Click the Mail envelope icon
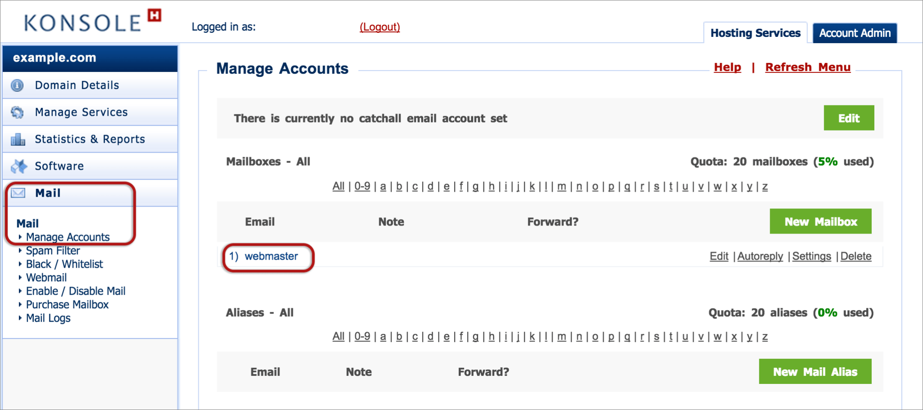The width and height of the screenshot is (923, 410). (x=17, y=193)
